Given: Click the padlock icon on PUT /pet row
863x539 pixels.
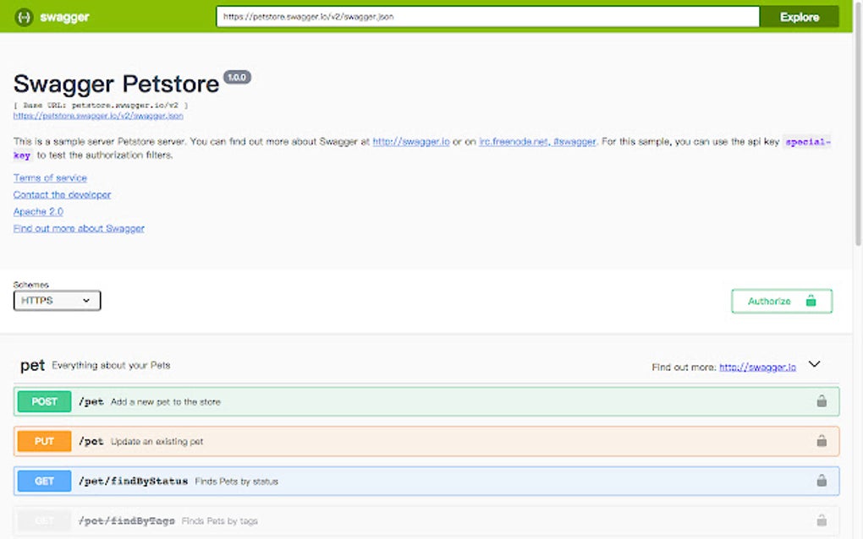Looking at the screenshot, I should click(821, 441).
